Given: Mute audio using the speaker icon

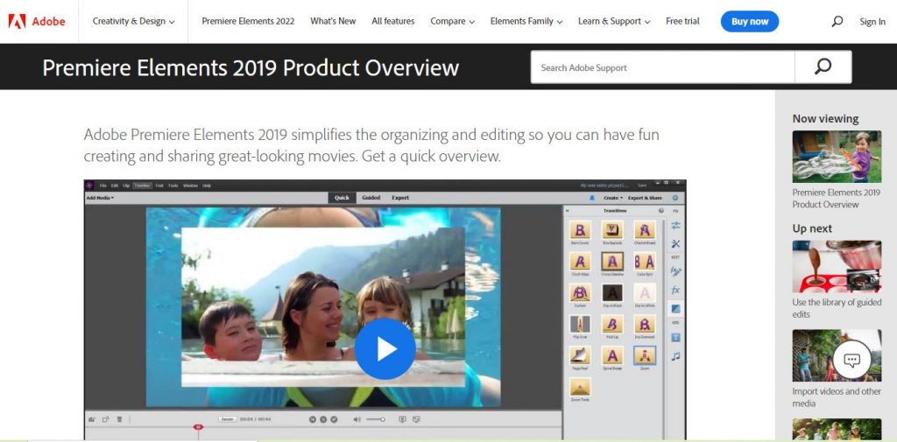Looking at the screenshot, I should tap(357, 419).
